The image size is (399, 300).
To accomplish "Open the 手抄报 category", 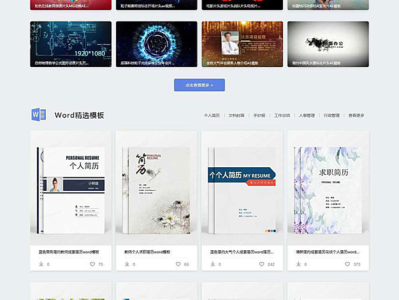I will pos(259,116).
